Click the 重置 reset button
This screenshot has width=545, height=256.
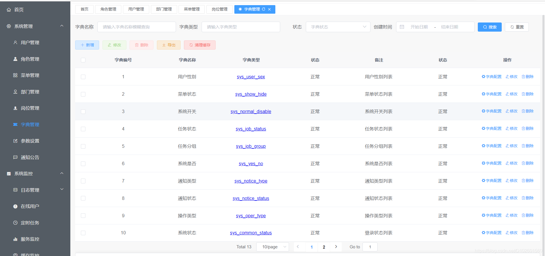pos(517,27)
